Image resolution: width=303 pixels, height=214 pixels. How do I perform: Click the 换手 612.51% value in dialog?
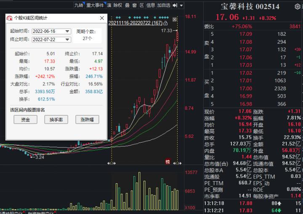46,99
